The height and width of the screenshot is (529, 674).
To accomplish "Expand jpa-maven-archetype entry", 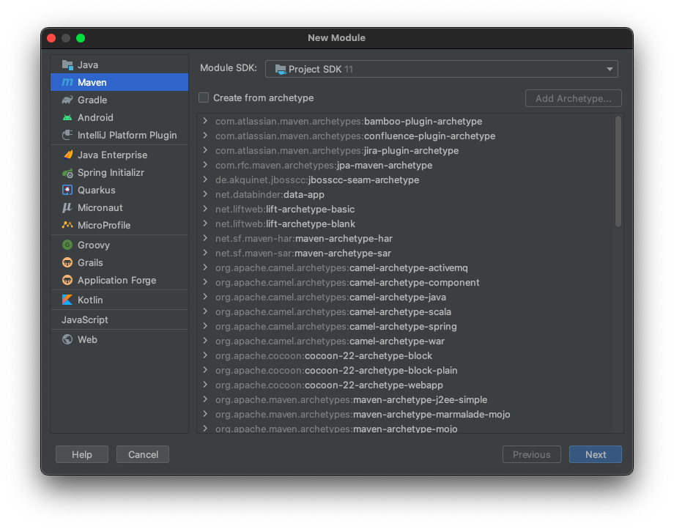I will (x=205, y=165).
